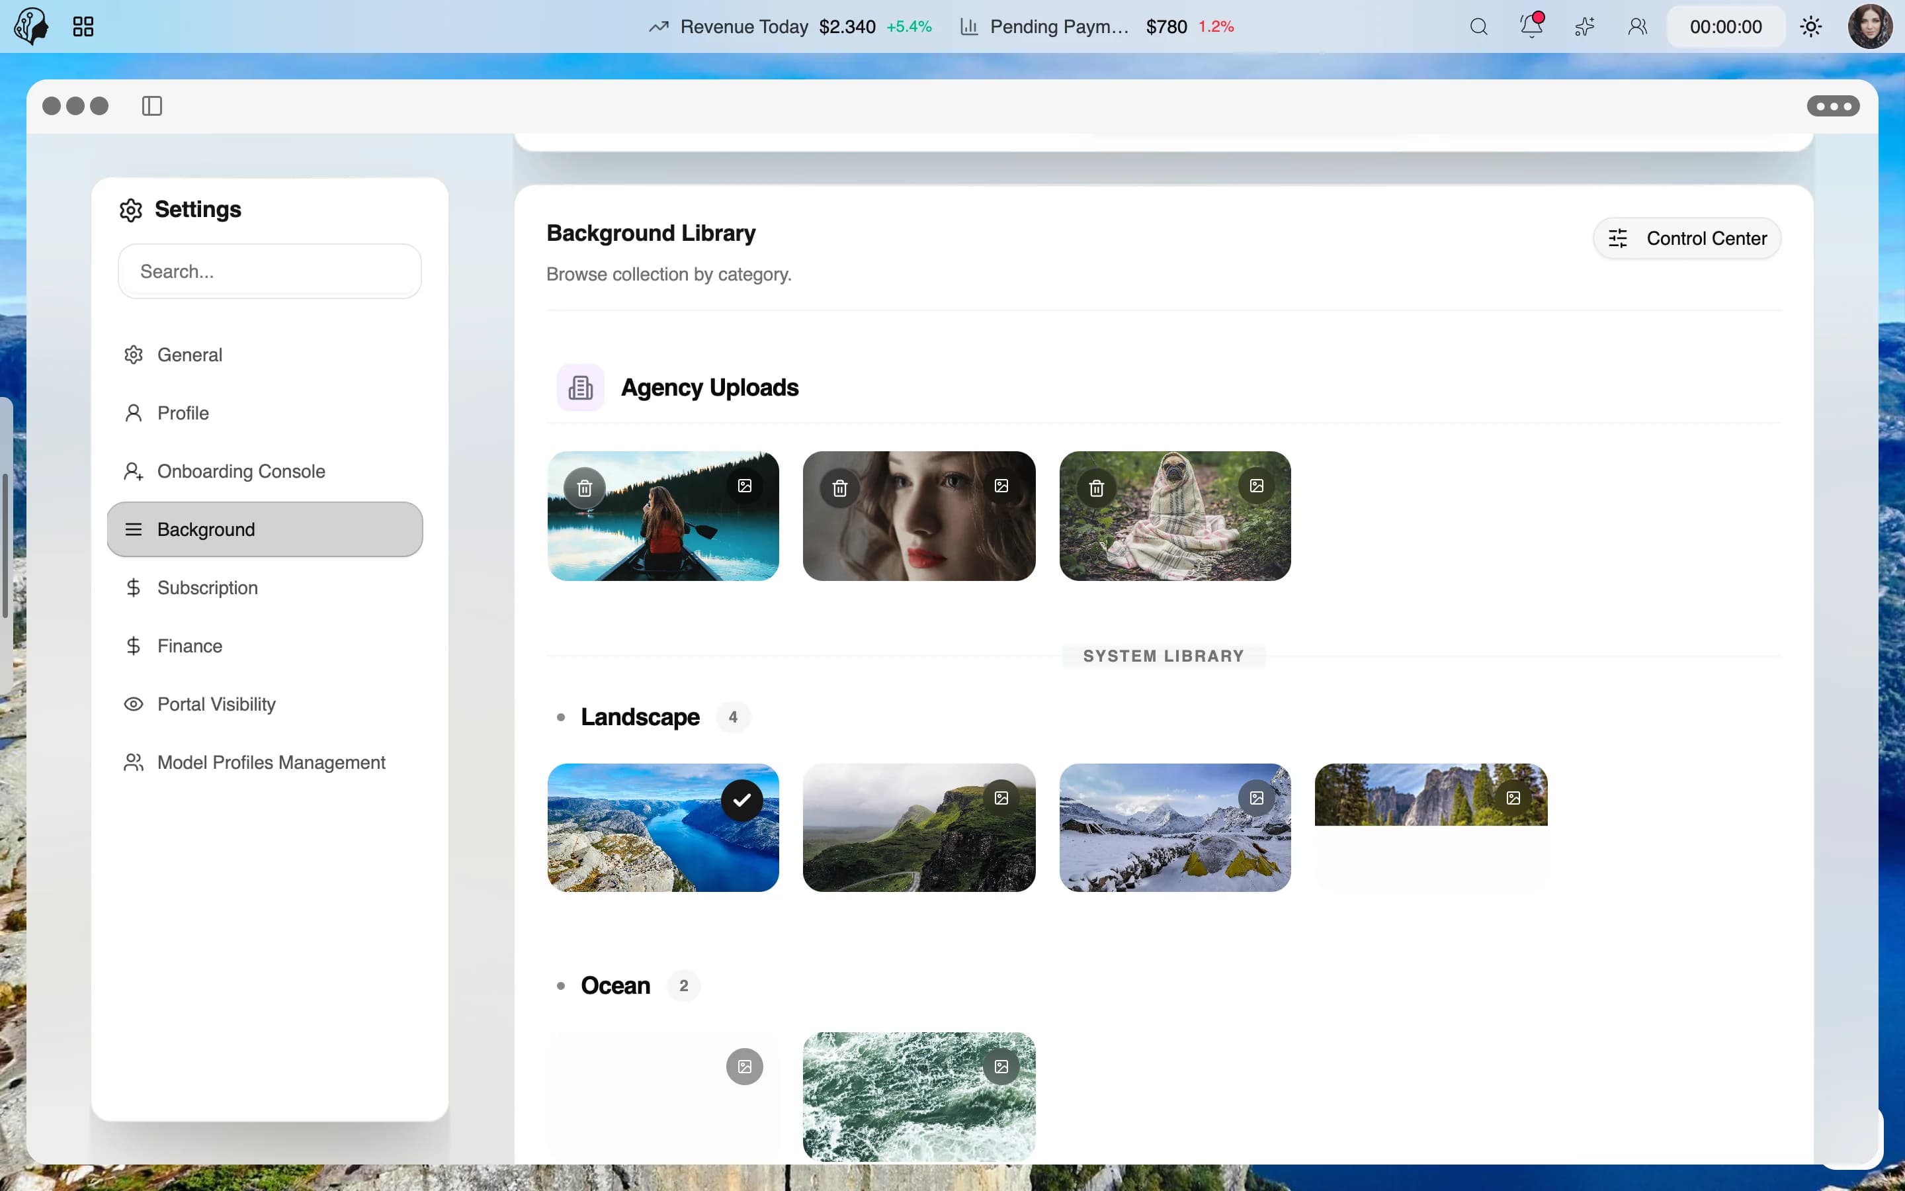Toggle the light theme sun icon
The image size is (1905, 1191).
tap(1810, 26)
